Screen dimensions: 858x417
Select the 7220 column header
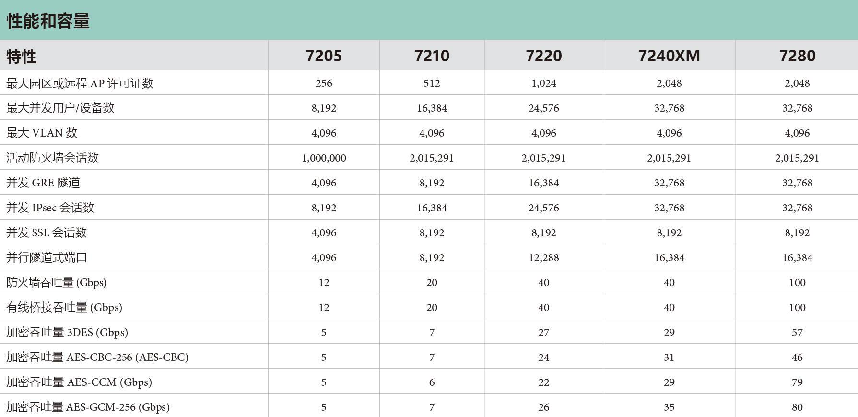click(544, 56)
